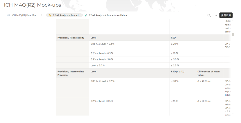Screen dimensions: 241x123
Task: Select the Precision / Intermediate Precision cell
Action: click(x=71, y=73)
